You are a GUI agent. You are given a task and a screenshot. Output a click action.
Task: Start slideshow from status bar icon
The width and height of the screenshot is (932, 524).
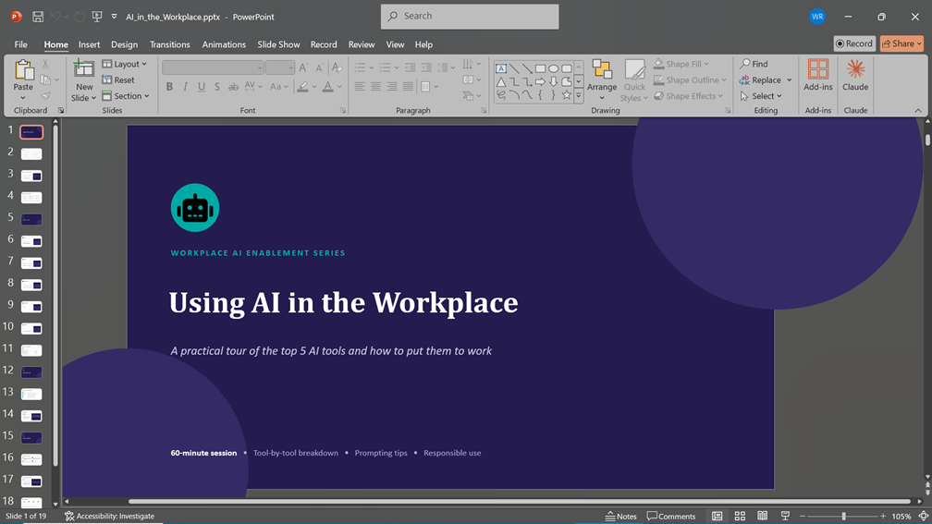click(785, 517)
